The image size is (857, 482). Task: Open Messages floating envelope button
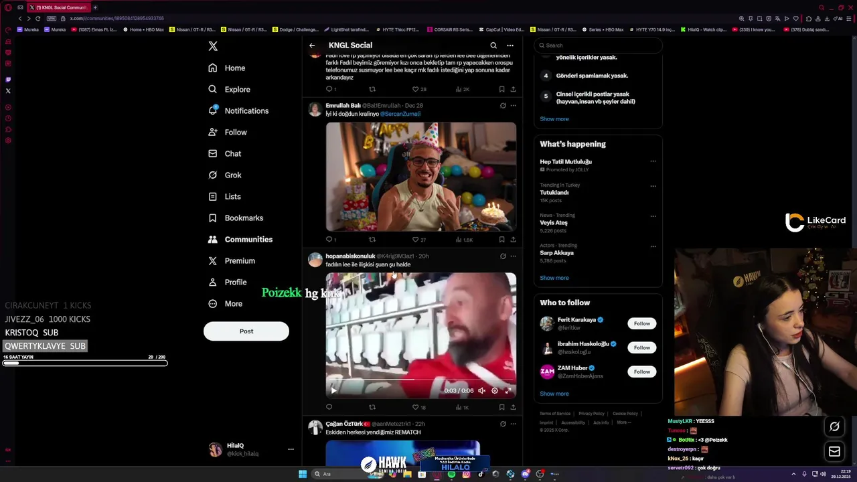click(x=834, y=452)
